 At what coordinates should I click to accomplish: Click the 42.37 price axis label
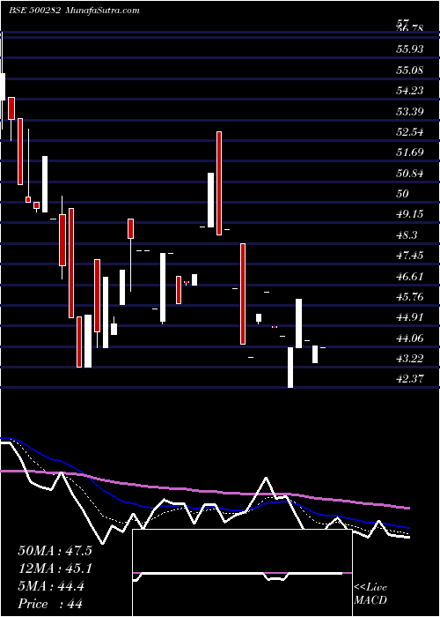pyautogui.click(x=410, y=379)
